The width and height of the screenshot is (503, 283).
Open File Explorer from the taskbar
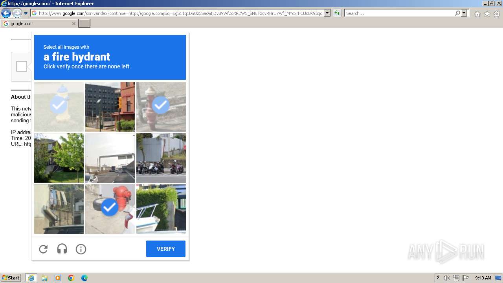pyautogui.click(x=44, y=278)
